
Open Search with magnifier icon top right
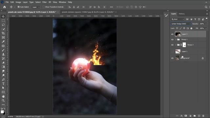(x=206, y=7)
